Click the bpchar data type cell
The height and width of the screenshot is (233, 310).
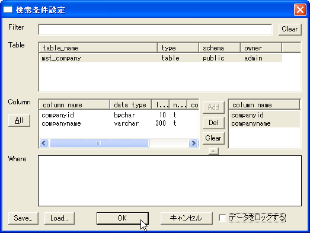point(124,115)
